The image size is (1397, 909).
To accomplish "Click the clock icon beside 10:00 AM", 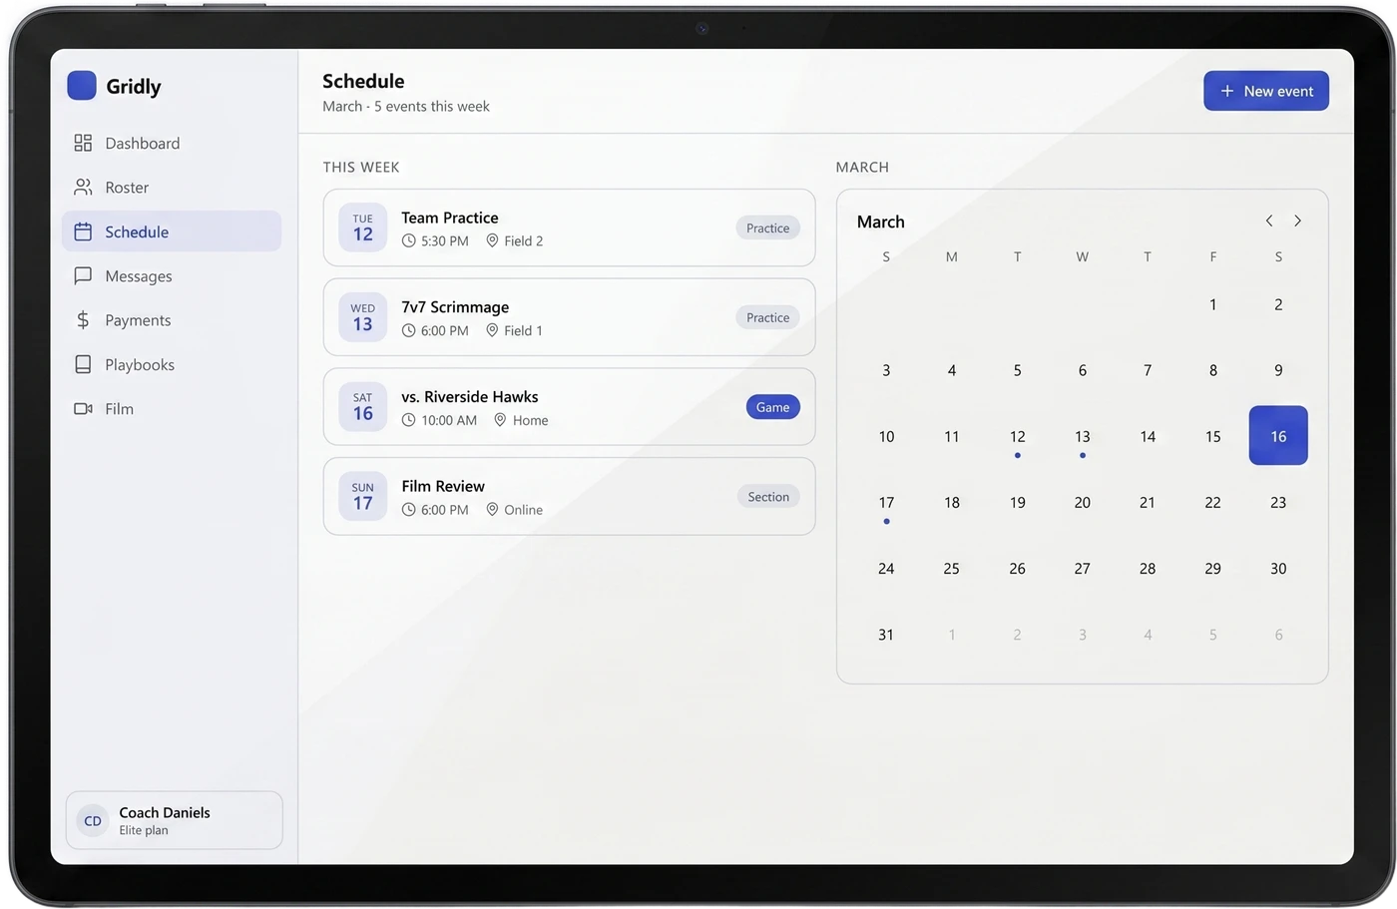I will pyautogui.click(x=408, y=420).
